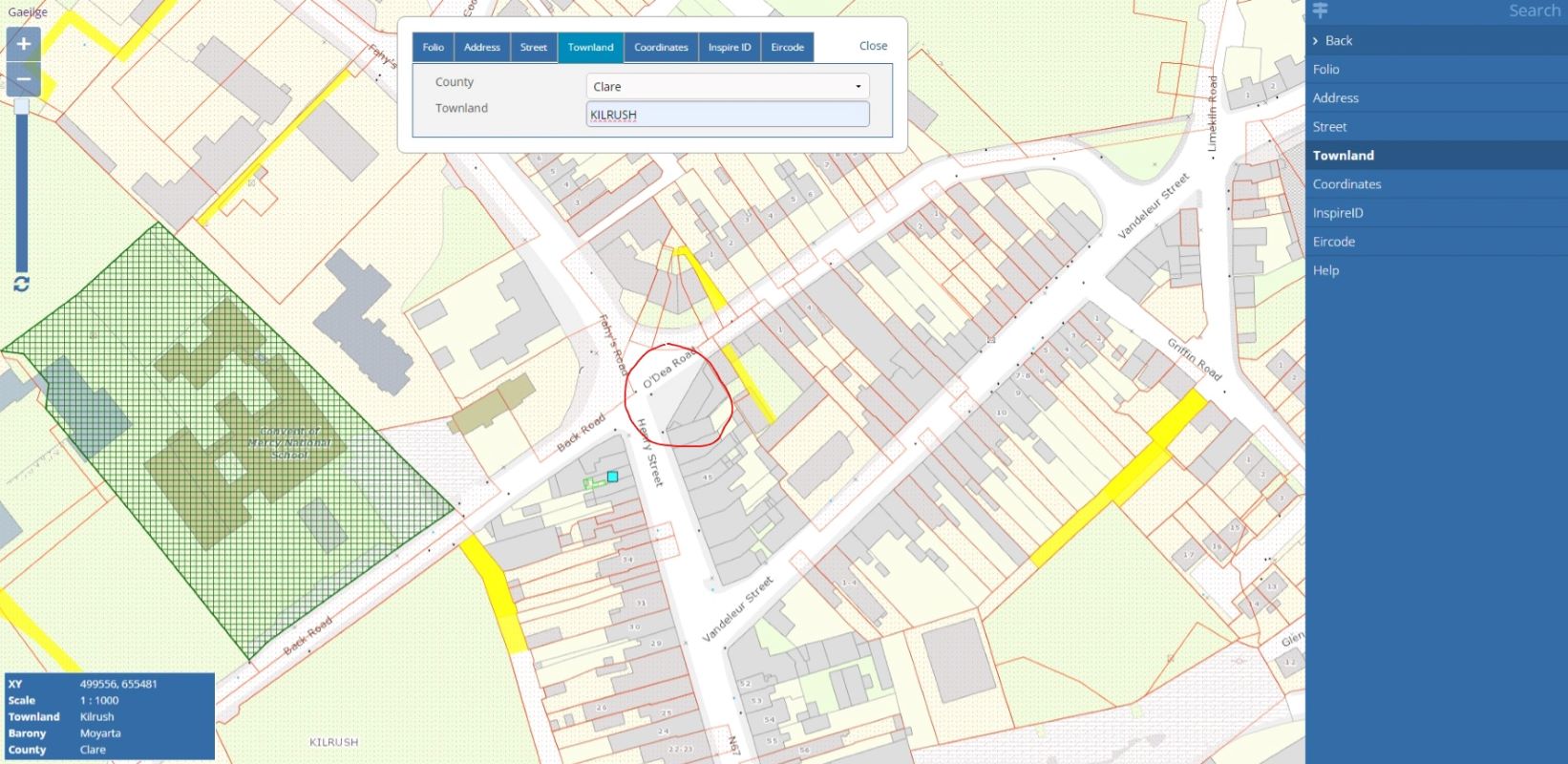The width and height of the screenshot is (1568, 764).
Task: Zoom out with the minus button
Action: point(23,80)
